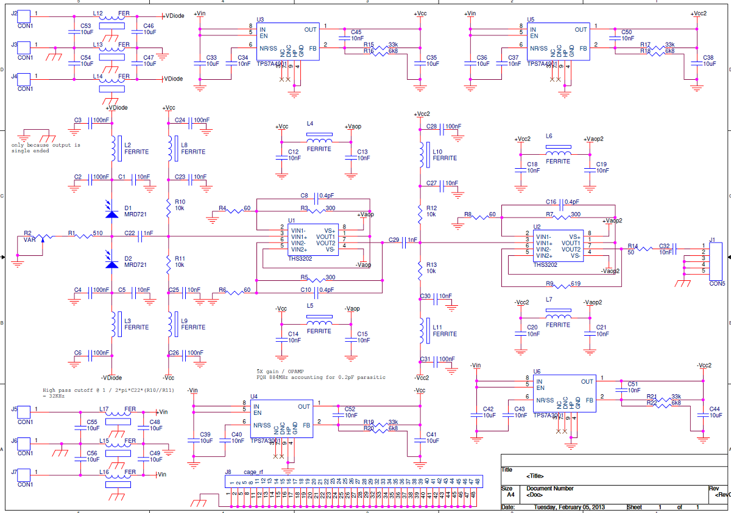Image resolution: width=731 pixels, height=513 pixels.
Task: Click the '<Doc>' document number field
Action: pos(535,494)
